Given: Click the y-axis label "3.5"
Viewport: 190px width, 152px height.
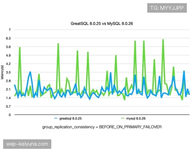Looking at the screenshot, I should click(8, 73).
